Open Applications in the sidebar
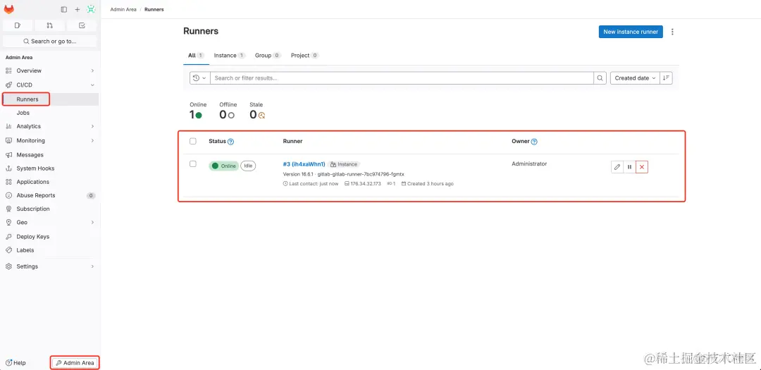This screenshot has width=761, height=370. [51, 182]
